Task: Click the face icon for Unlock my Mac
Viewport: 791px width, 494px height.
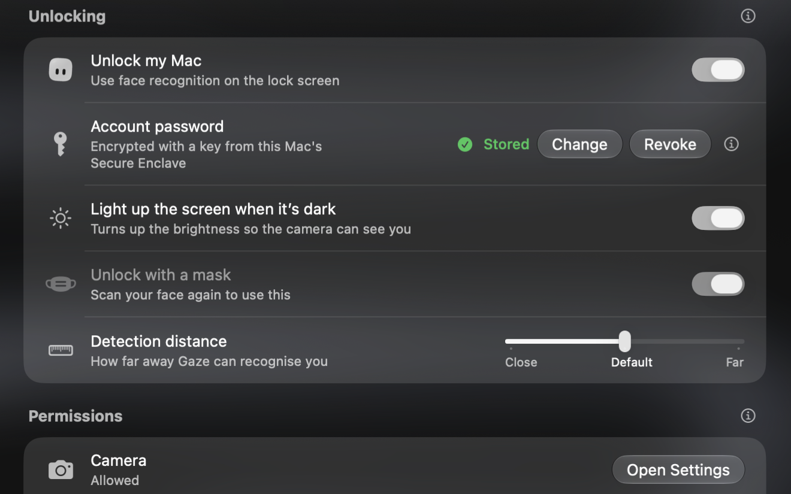Action: pos(61,70)
